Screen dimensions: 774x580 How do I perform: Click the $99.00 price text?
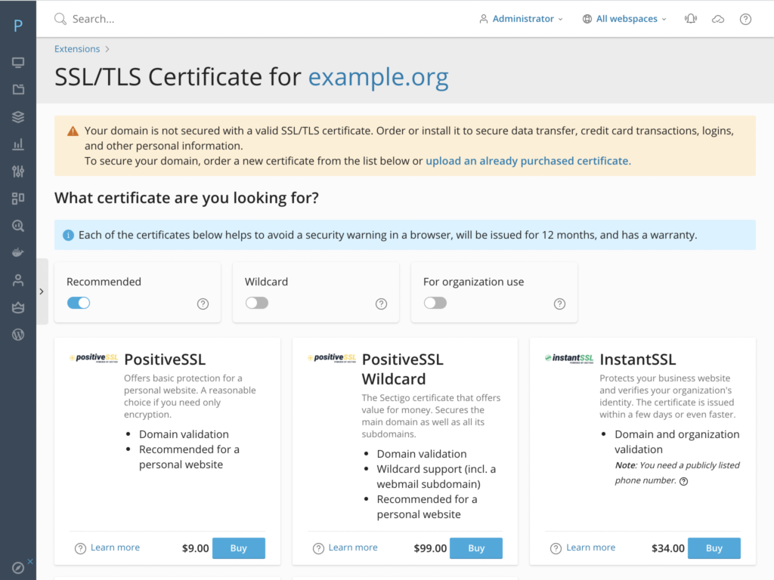click(x=430, y=548)
